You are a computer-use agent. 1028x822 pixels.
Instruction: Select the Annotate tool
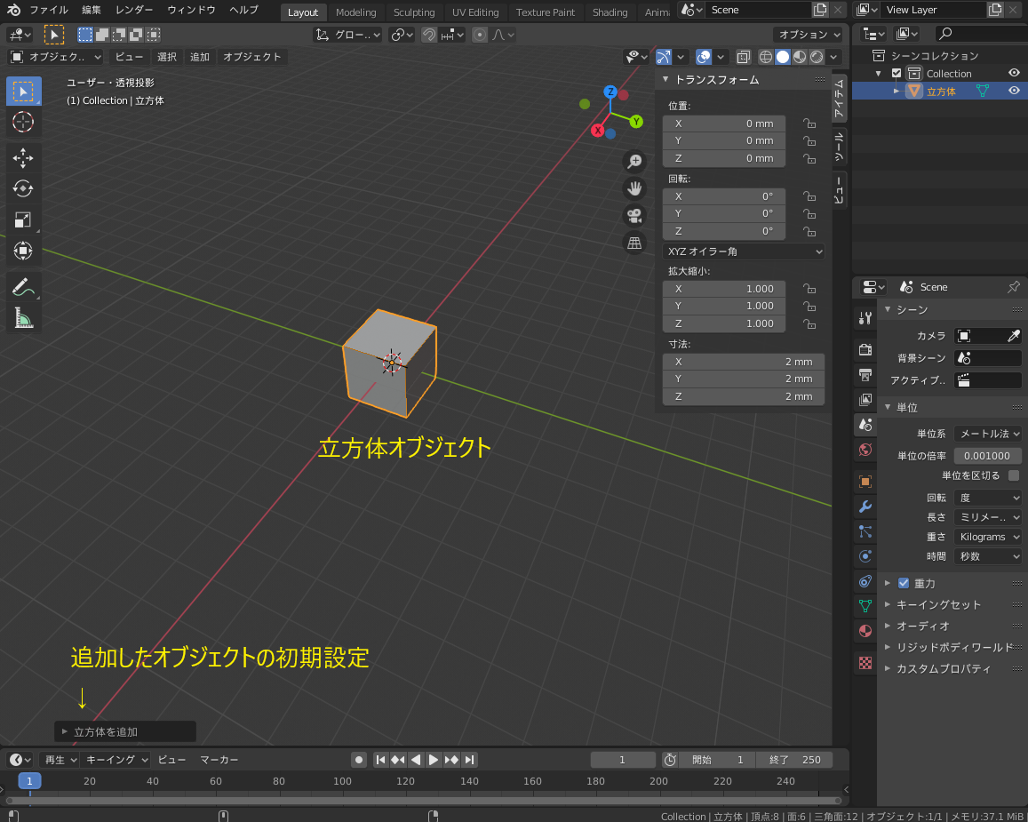click(x=24, y=286)
